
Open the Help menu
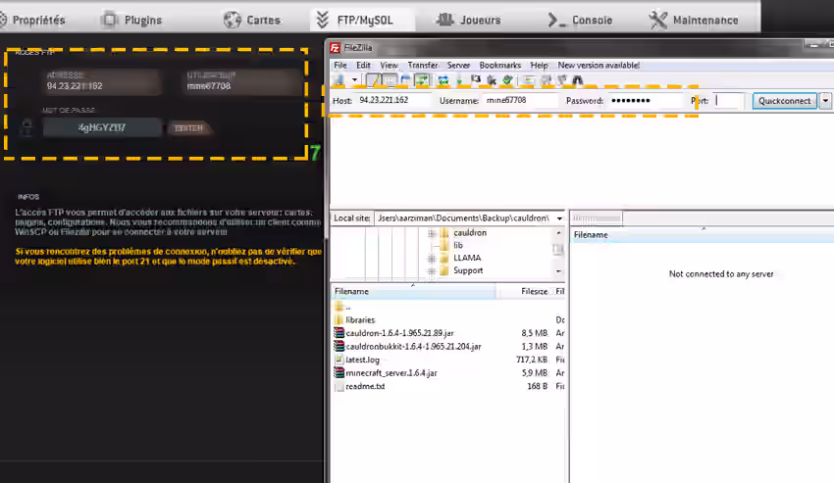click(x=539, y=66)
